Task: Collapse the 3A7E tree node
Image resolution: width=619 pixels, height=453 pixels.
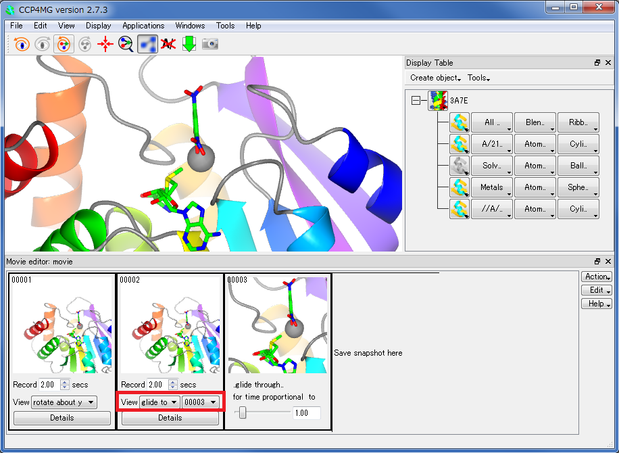Action: [x=416, y=101]
